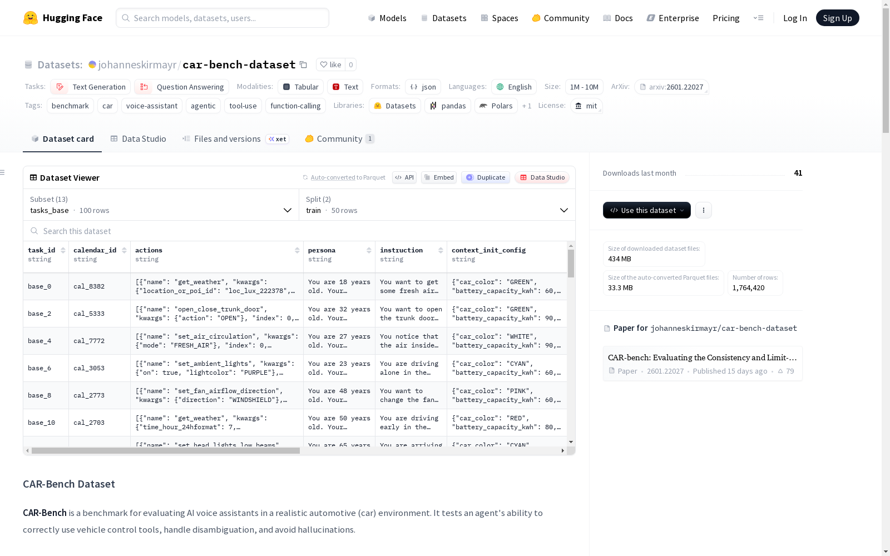The height and width of the screenshot is (556, 890).
Task: Click the table's vertical scrollbar thumb
Action: coord(571,264)
